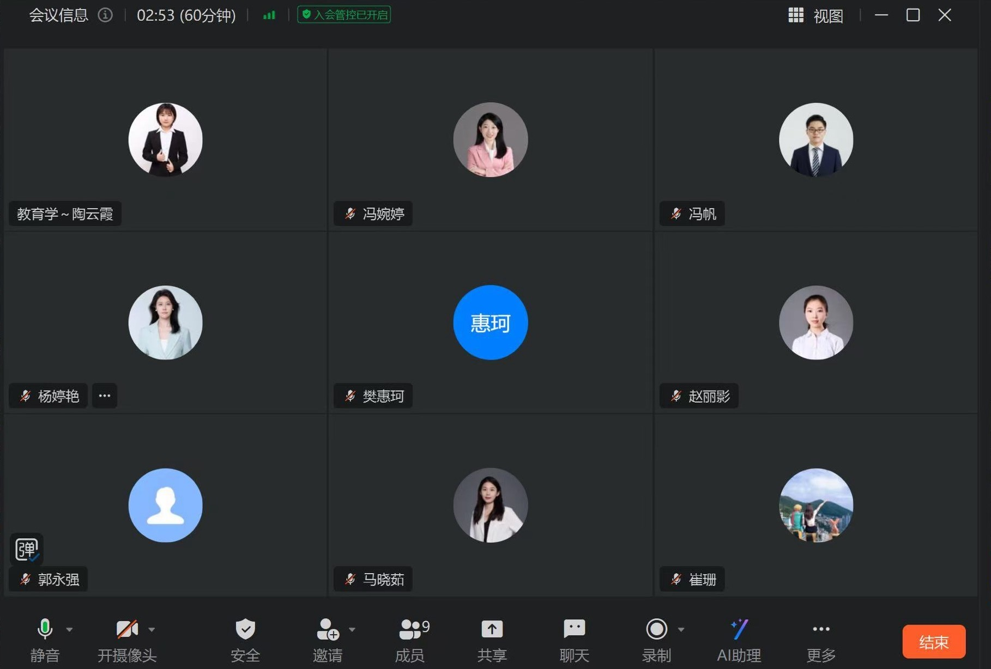Image resolution: width=991 pixels, height=669 pixels.
Task: Open the 视图 layout view menu
Action: click(x=816, y=16)
